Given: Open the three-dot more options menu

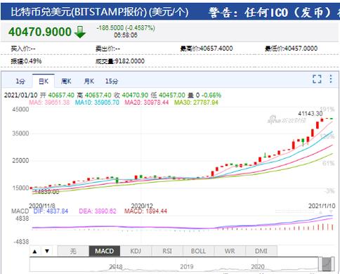Looking at the screenshot, I should 331,79.
